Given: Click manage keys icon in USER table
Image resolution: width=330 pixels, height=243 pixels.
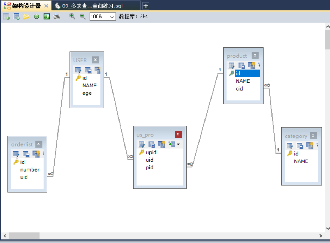Looking at the screenshot, I should 98,70.
